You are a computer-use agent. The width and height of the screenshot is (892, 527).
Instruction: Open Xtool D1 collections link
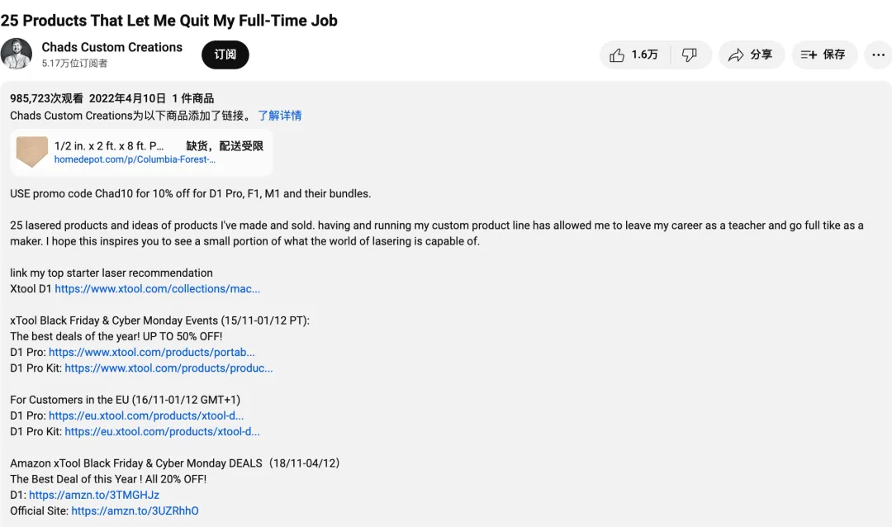[158, 288]
